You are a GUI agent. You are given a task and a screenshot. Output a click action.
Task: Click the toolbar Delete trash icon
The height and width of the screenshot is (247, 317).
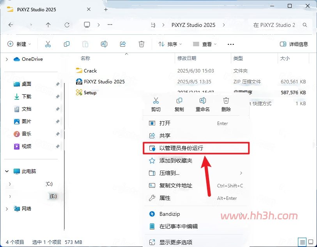point(141,44)
